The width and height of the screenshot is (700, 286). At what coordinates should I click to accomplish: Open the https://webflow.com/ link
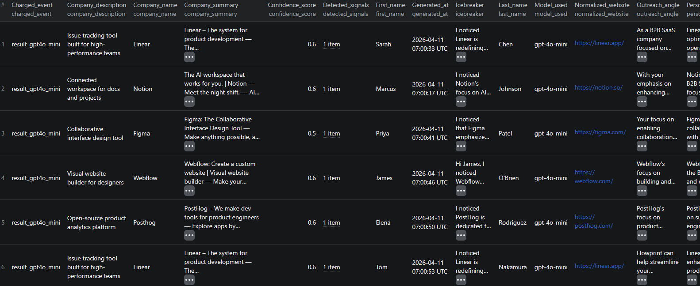click(x=594, y=177)
